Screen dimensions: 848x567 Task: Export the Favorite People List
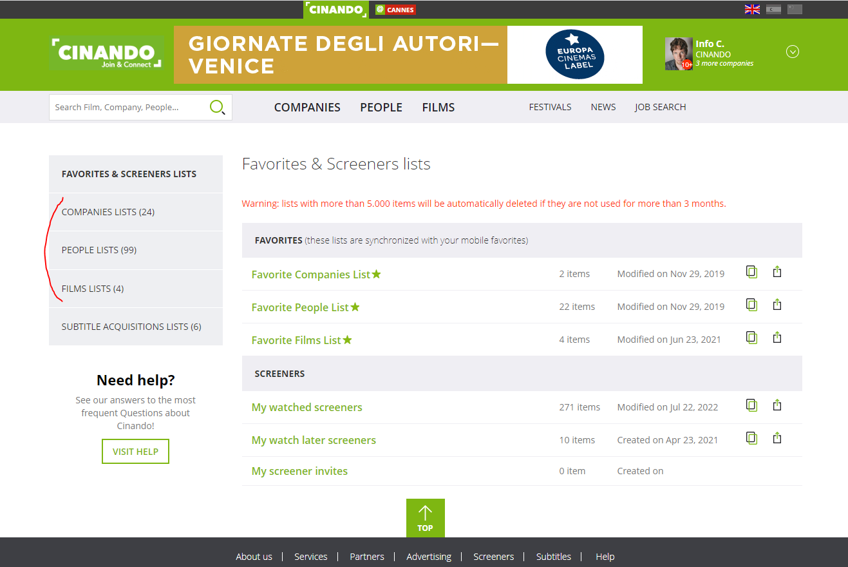click(x=777, y=304)
